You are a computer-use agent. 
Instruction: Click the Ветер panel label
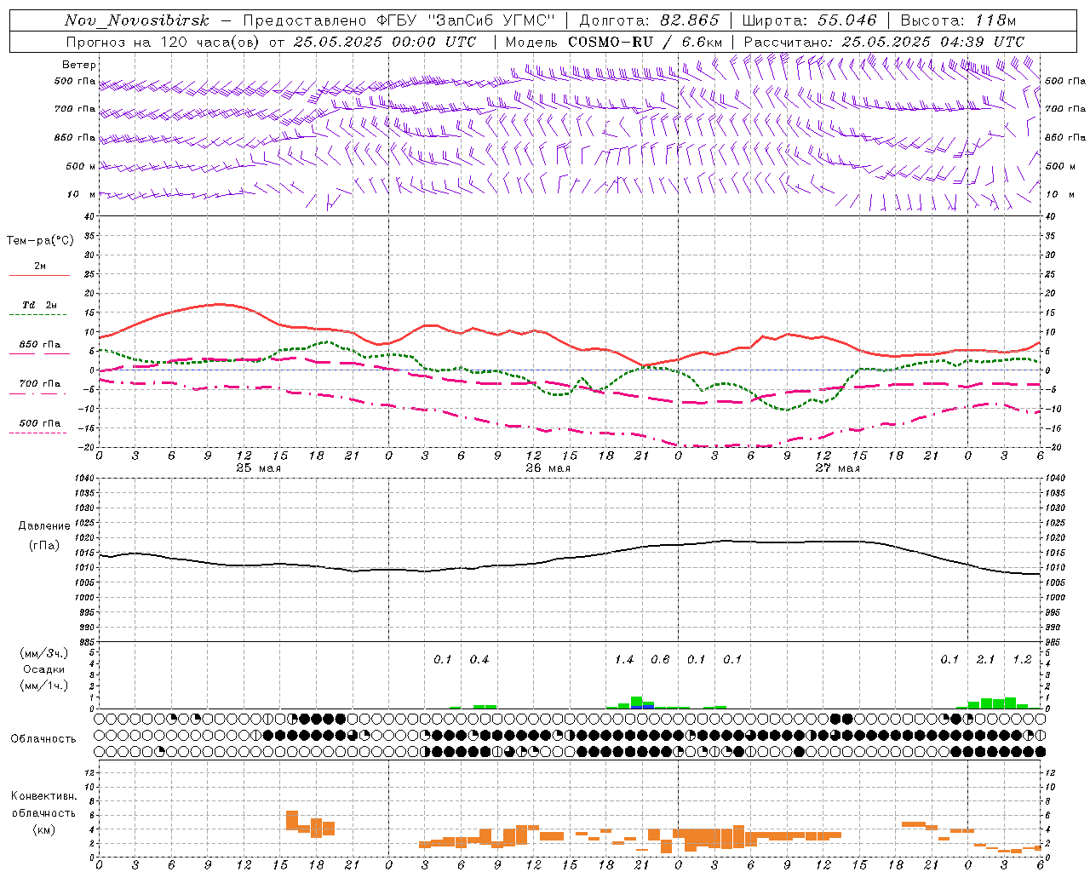79,65
